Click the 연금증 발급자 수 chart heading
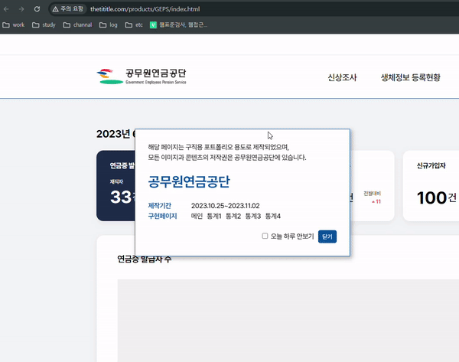The width and height of the screenshot is (459, 362). [145, 259]
